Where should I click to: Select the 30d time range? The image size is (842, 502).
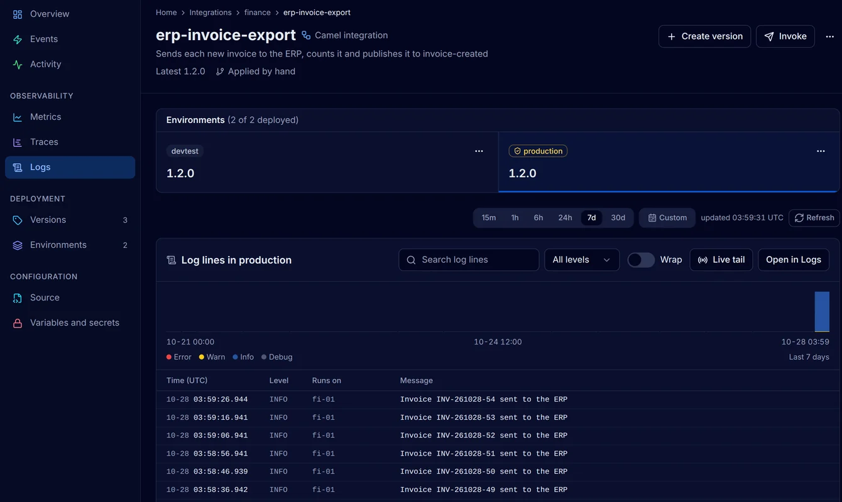[618, 218]
